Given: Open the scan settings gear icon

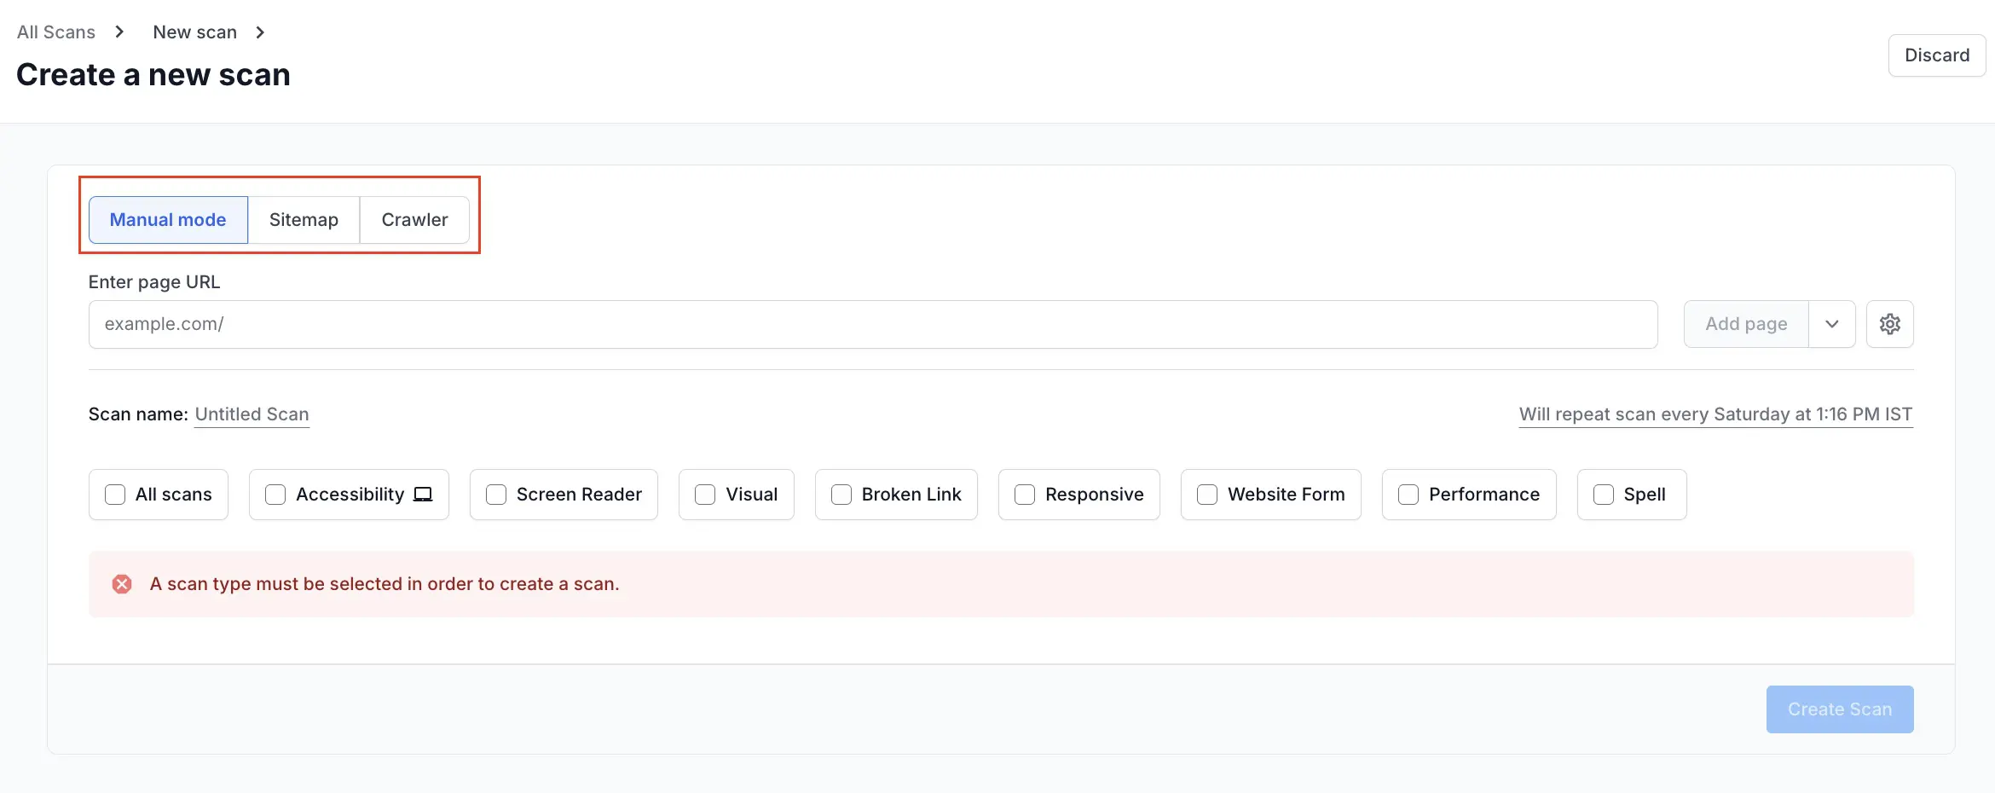Looking at the screenshot, I should coord(1889,324).
